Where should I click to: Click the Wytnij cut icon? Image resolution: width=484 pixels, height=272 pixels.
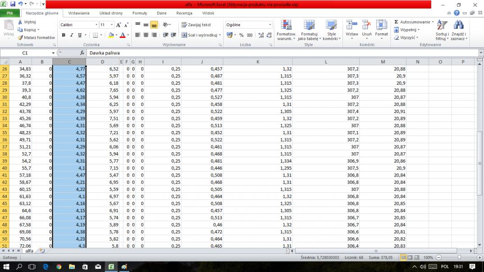[20, 22]
